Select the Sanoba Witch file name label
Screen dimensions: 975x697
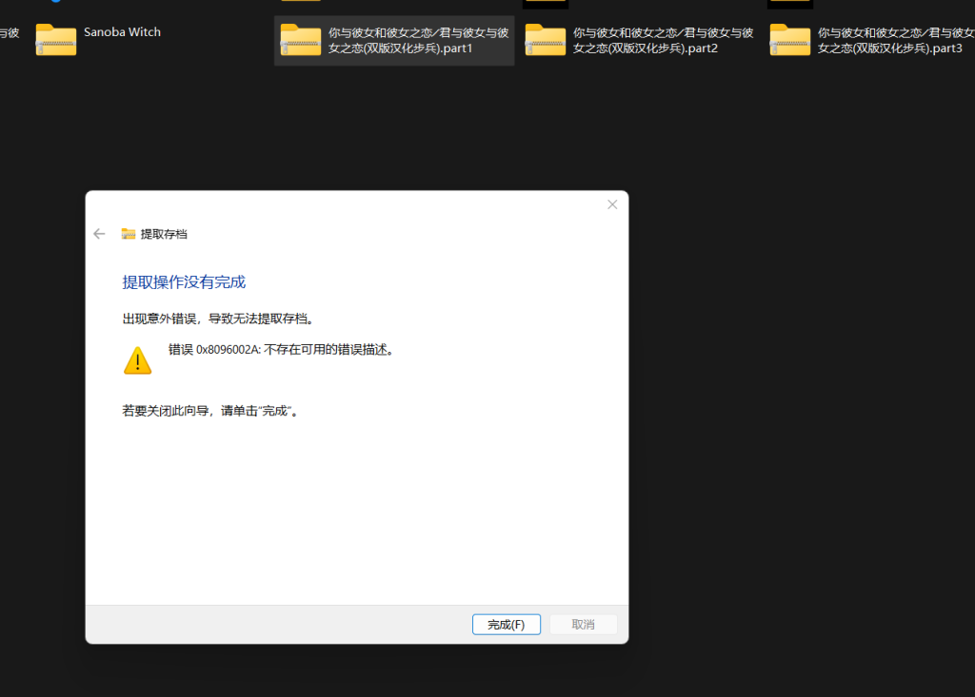122,31
